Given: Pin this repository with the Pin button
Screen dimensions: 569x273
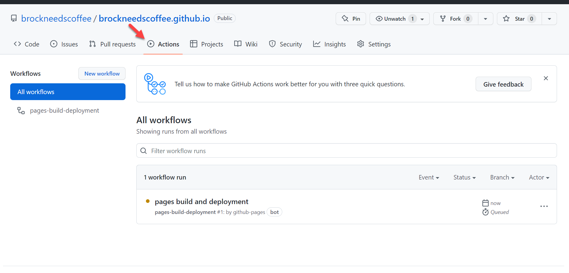Looking at the screenshot, I should click(x=351, y=19).
